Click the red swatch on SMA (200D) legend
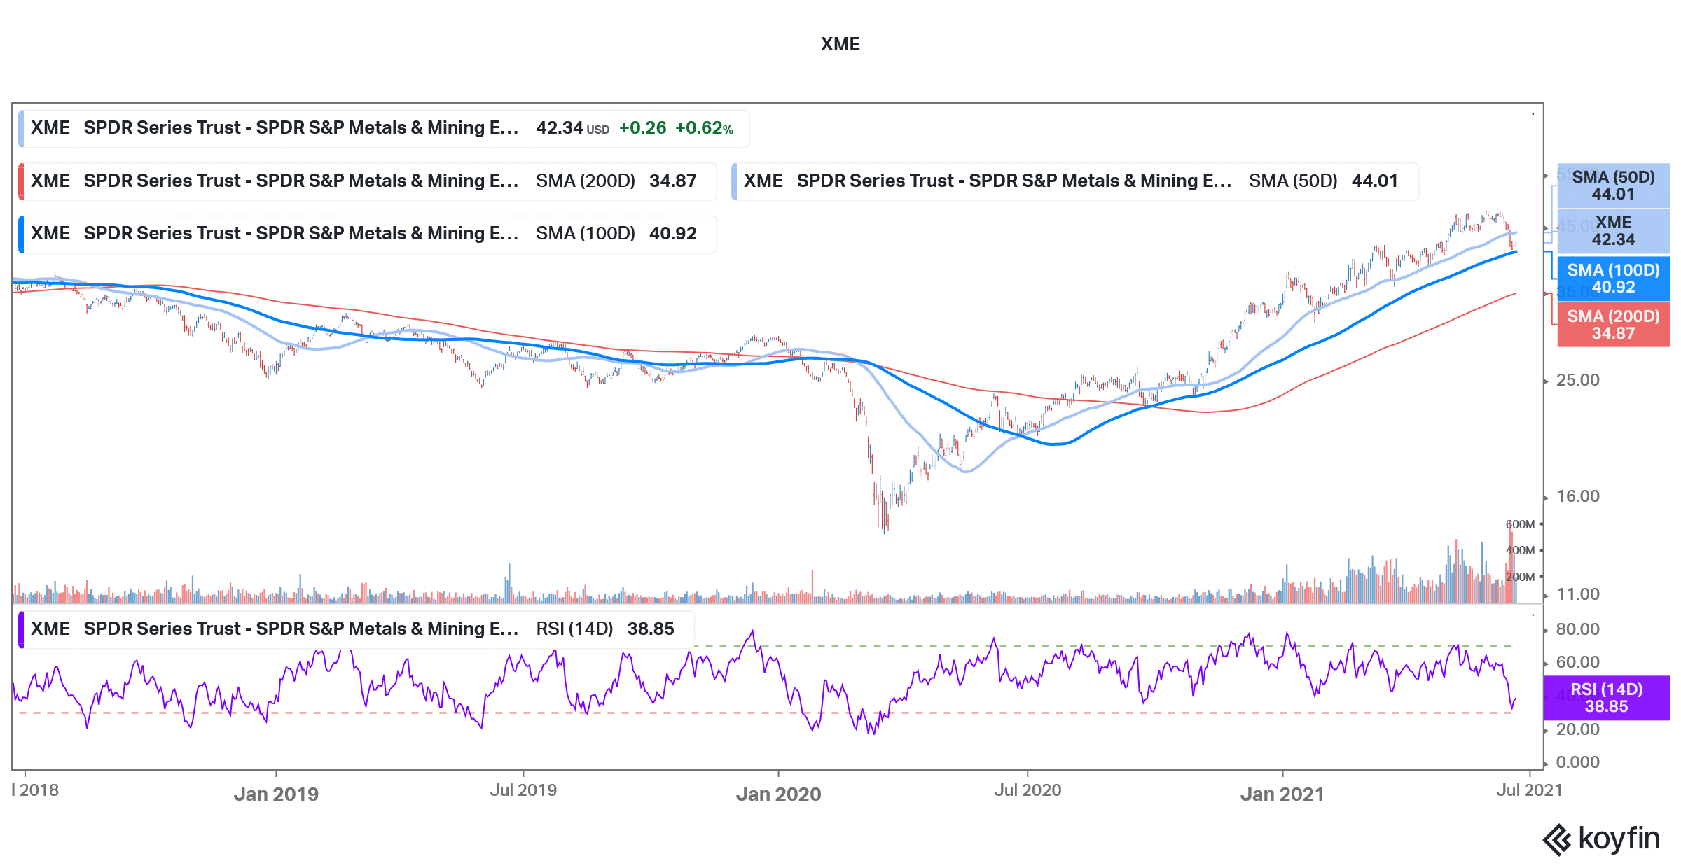The image size is (1681, 868). point(21,181)
